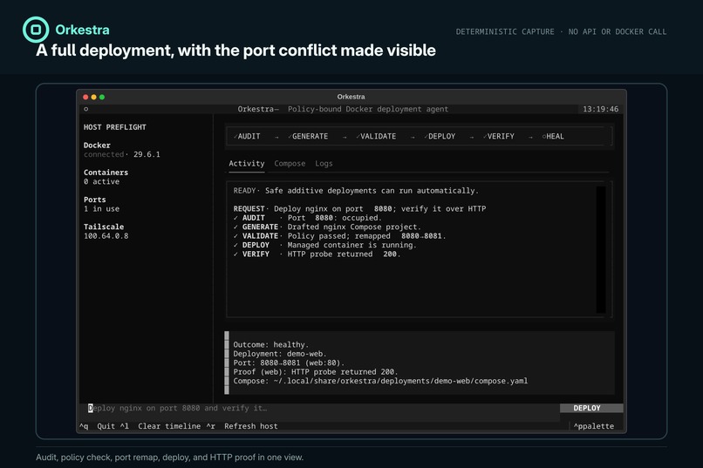
Task: Click the clock showing 13:19:46
Action: pyautogui.click(x=600, y=109)
